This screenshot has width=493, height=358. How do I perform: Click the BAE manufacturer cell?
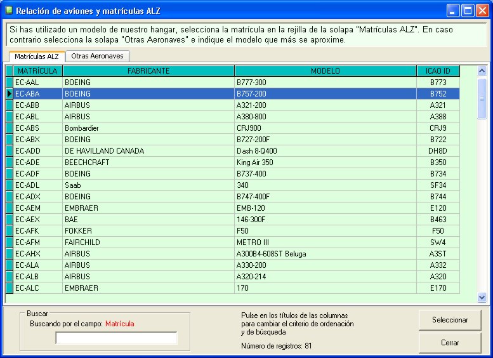[148, 220]
